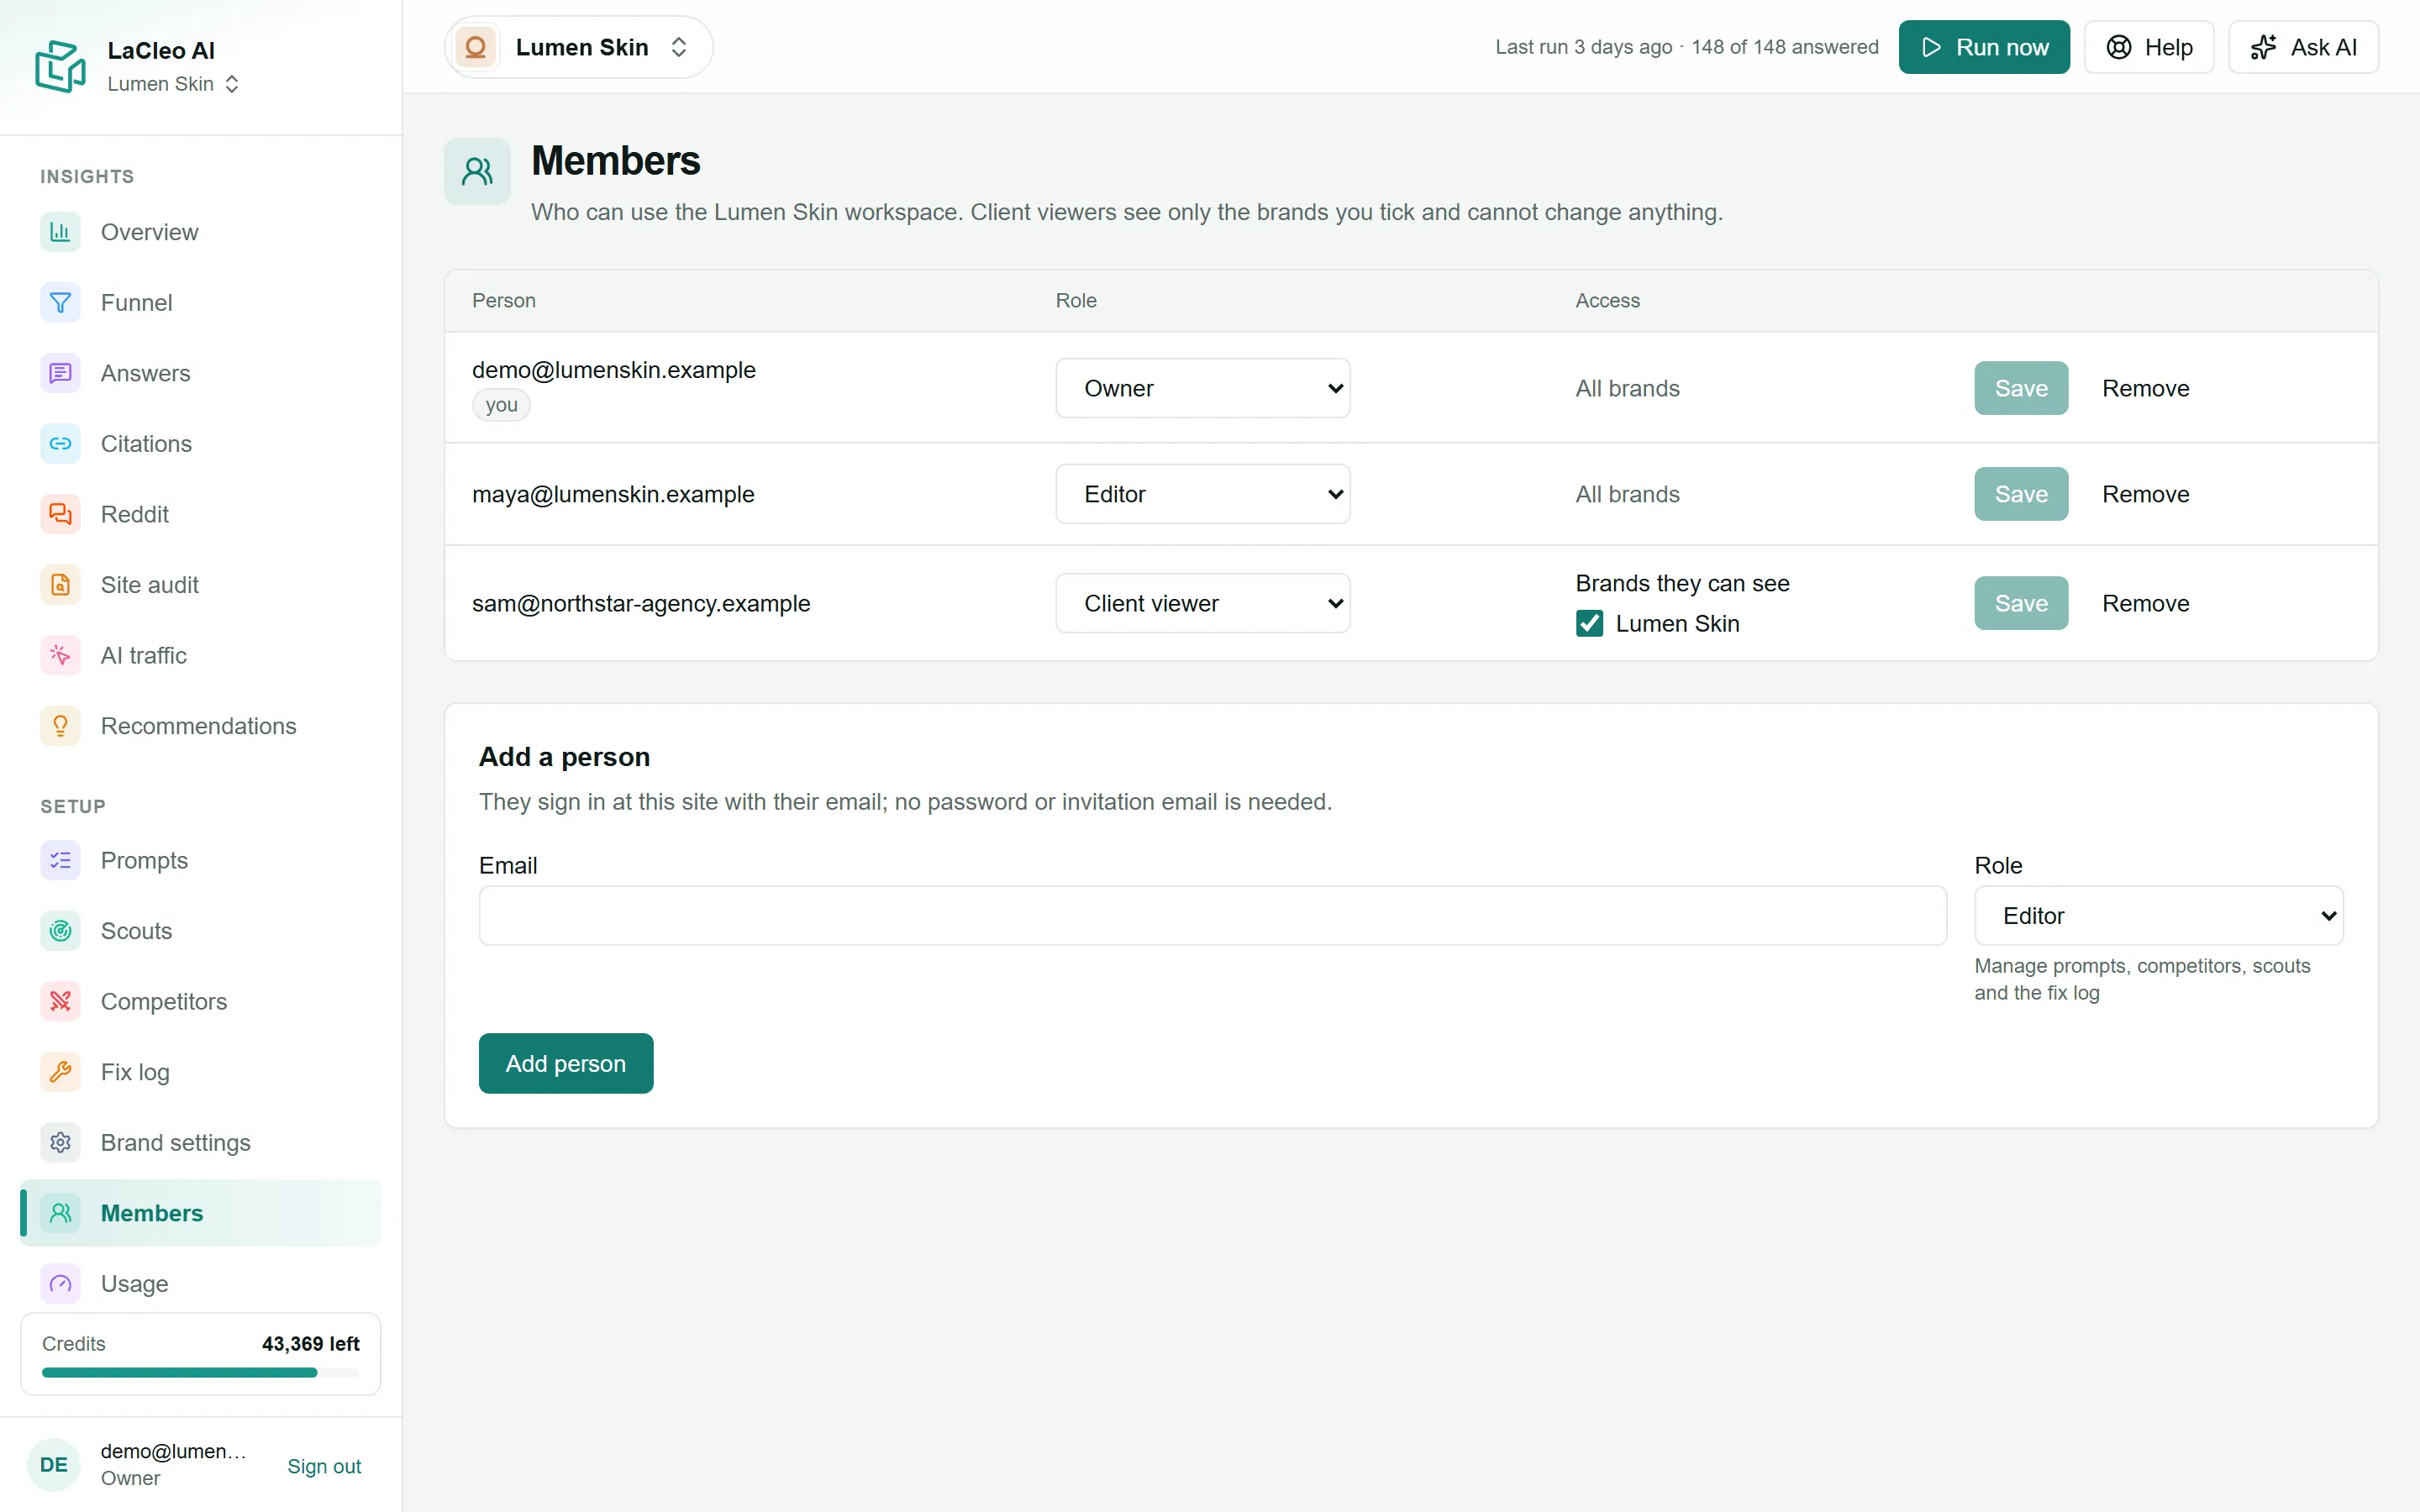This screenshot has width=2420, height=1512.
Task: Select the Funnel filter icon
Action: point(60,302)
